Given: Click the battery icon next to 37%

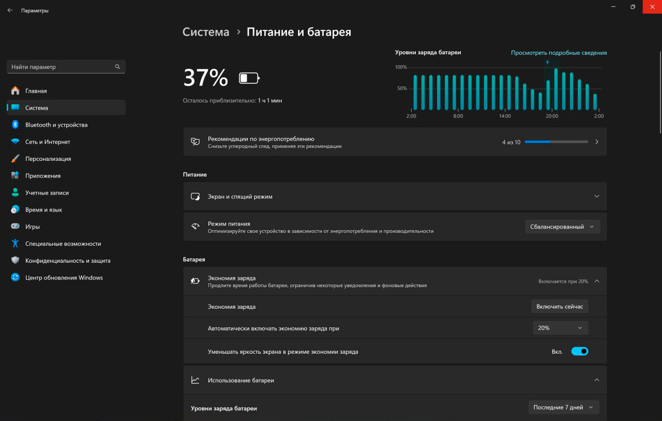Looking at the screenshot, I should [x=249, y=78].
